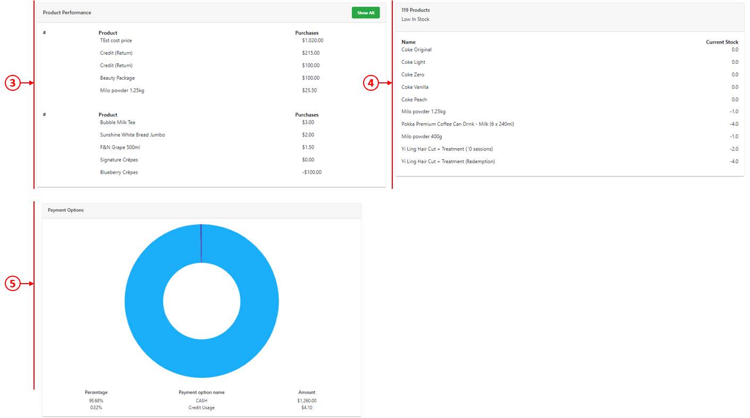Screen dimensions: 750x418
Task: Click the -$100.00 purchases value
Action: [x=312, y=172]
